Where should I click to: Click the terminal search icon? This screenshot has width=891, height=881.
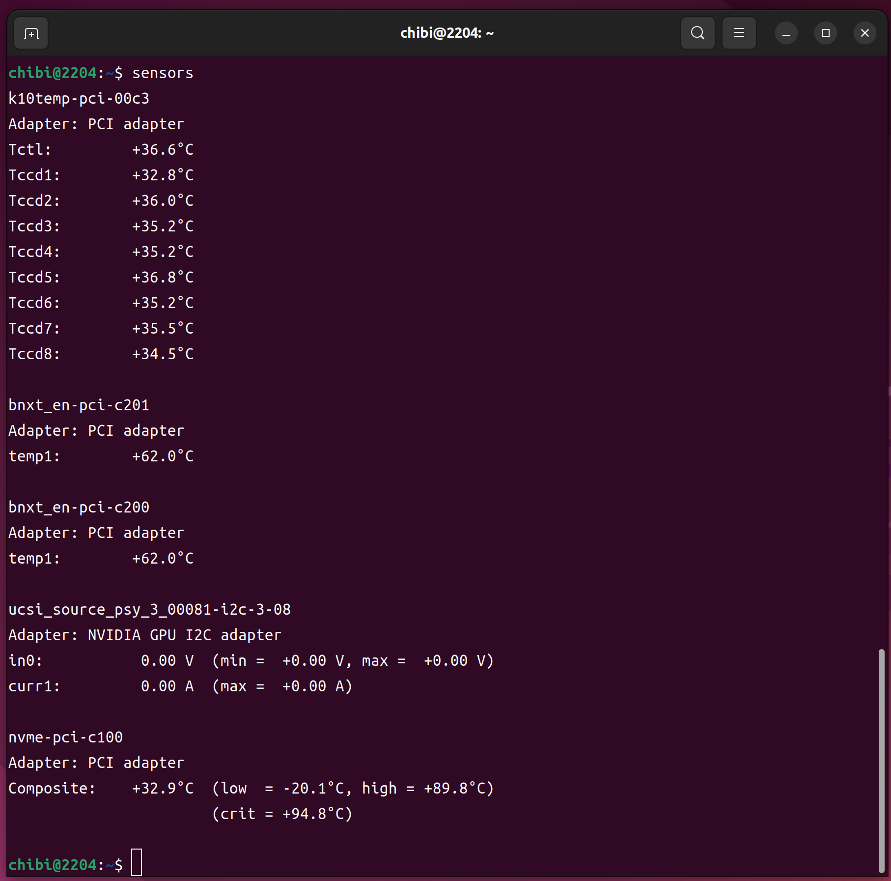point(697,33)
